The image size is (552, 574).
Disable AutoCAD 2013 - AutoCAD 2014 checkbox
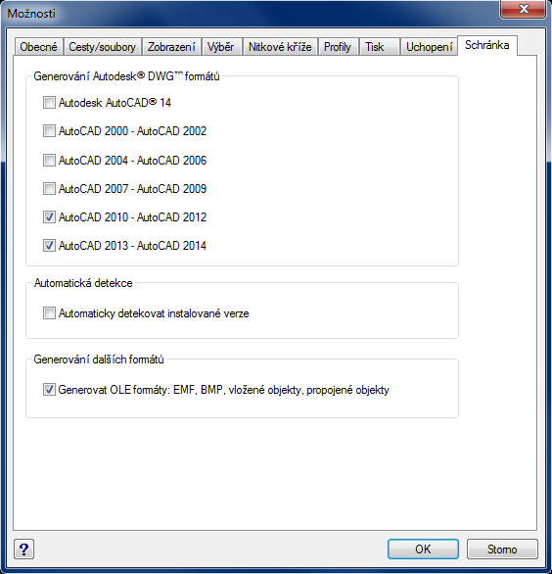tap(49, 246)
